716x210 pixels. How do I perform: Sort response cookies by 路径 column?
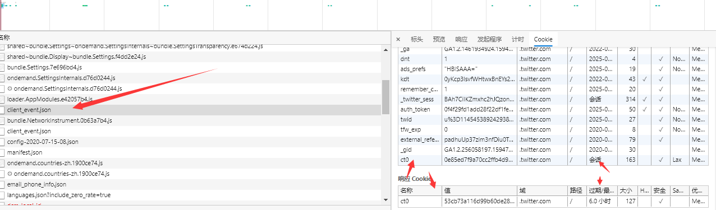click(x=577, y=190)
